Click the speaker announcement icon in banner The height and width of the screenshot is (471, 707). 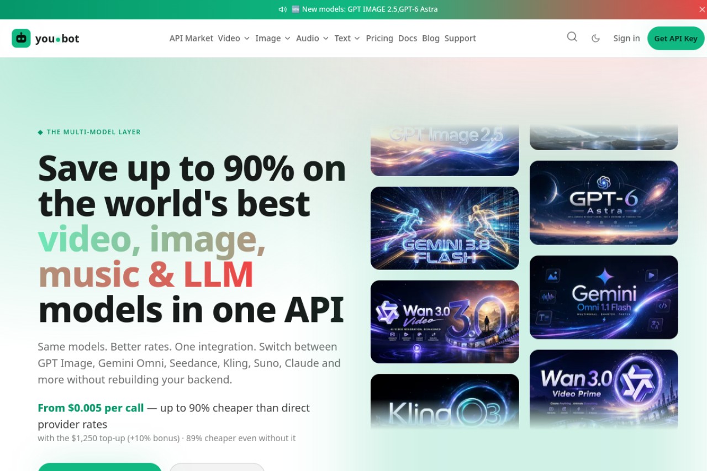pyautogui.click(x=283, y=9)
